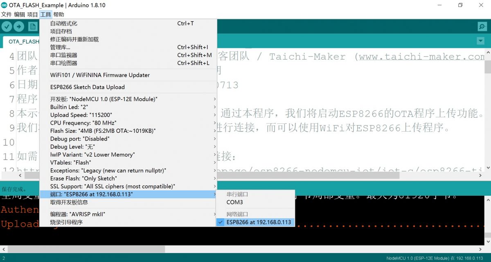This screenshot has height=262, width=491.
Task: Open the 文件 menu
Action: [x=6, y=14]
